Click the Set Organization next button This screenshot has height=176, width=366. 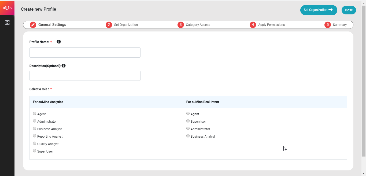(319, 10)
